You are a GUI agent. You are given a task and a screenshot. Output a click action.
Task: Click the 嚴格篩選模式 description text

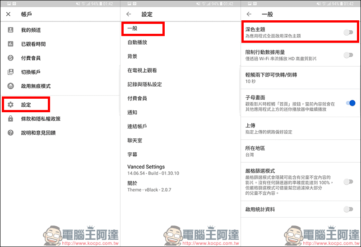tap(289, 185)
